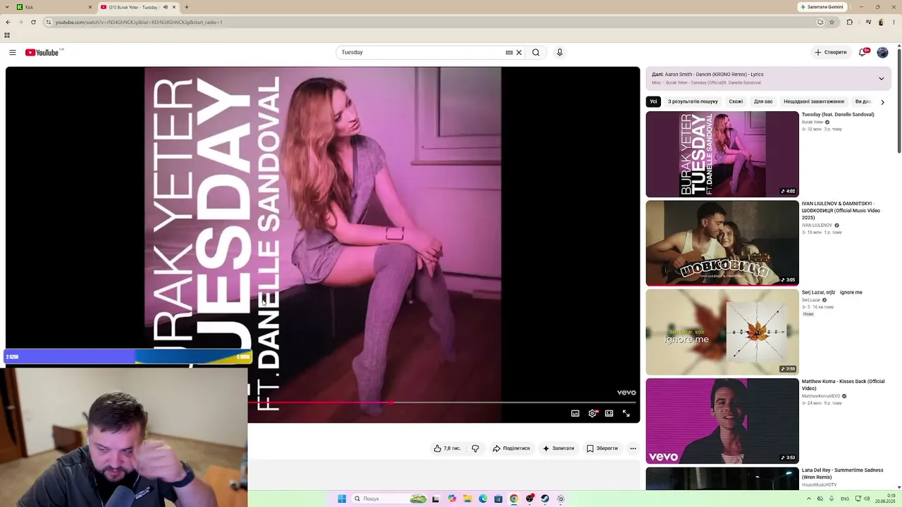The width and height of the screenshot is (902, 507).
Task: Open the Chrome apps grid shortcut
Action: point(7,35)
